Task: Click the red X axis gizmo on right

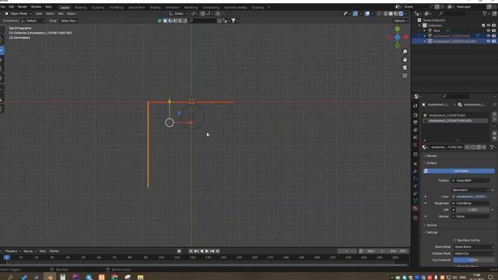Action: [x=406, y=37]
